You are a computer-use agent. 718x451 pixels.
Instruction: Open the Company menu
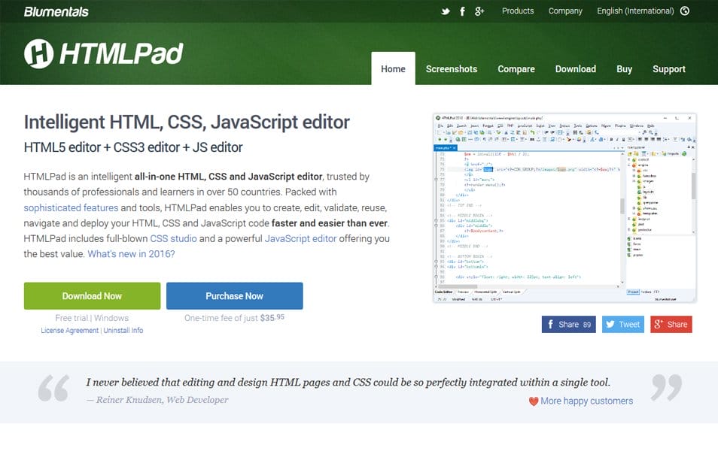point(565,11)
